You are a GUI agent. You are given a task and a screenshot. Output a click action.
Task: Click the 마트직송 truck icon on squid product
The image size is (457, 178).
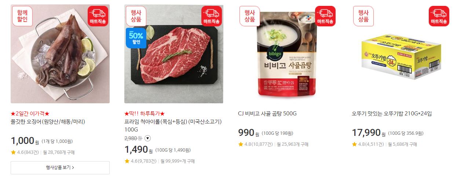pyautogui.click(x=98, y=16)
